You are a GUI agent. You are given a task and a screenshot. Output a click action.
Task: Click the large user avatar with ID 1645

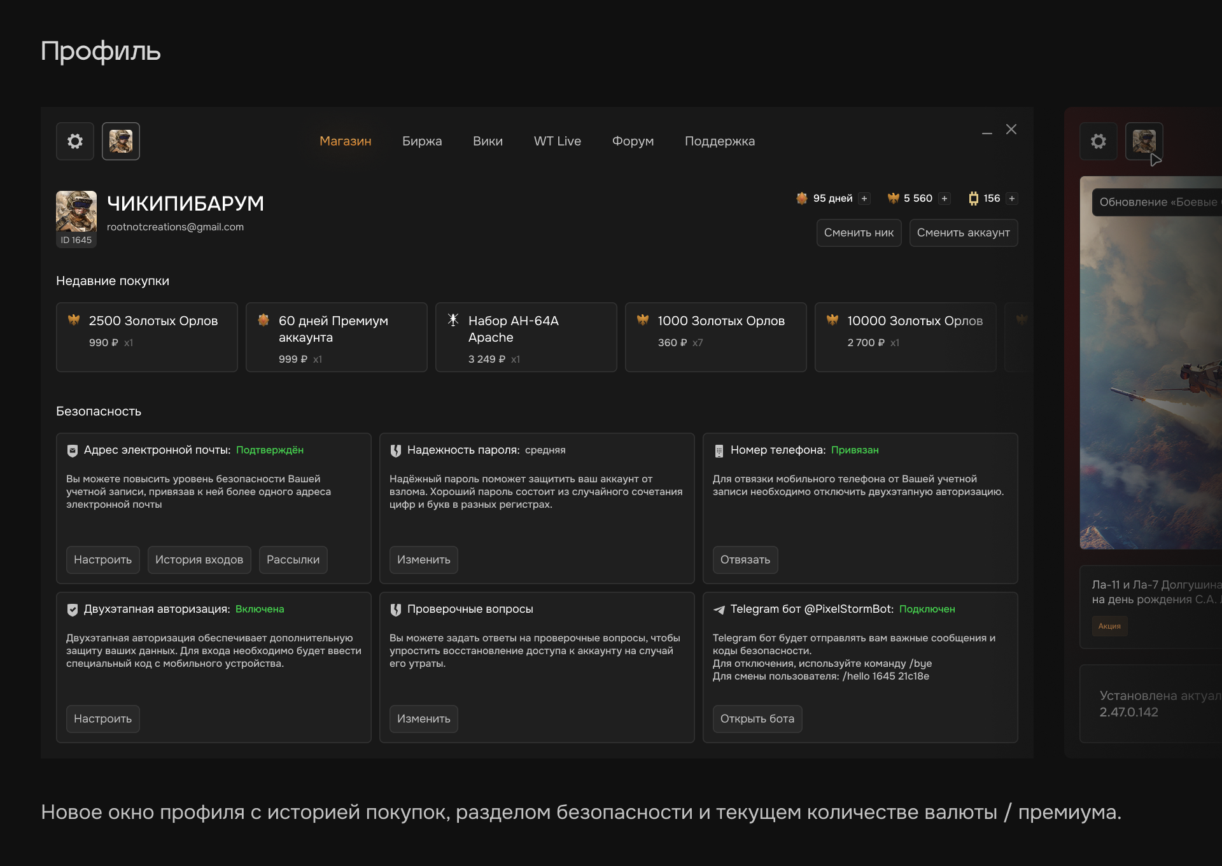point(76,212)
